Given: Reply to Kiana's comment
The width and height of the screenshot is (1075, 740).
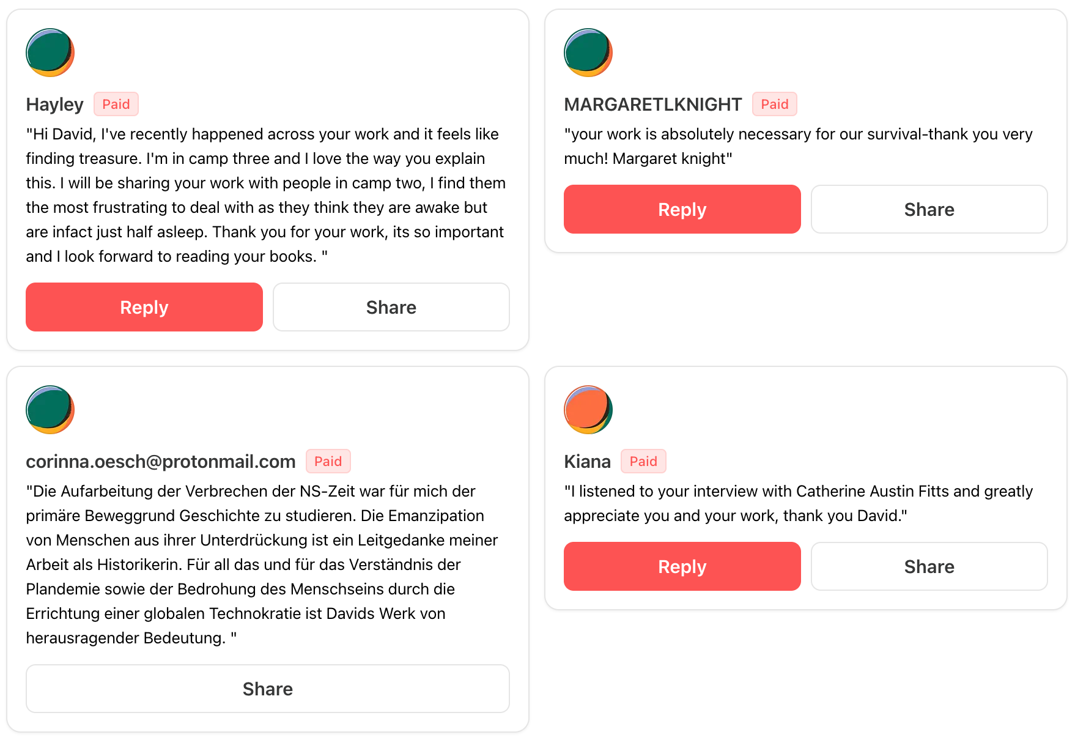Looking at the screenshot, I should (x=682, y=566).
